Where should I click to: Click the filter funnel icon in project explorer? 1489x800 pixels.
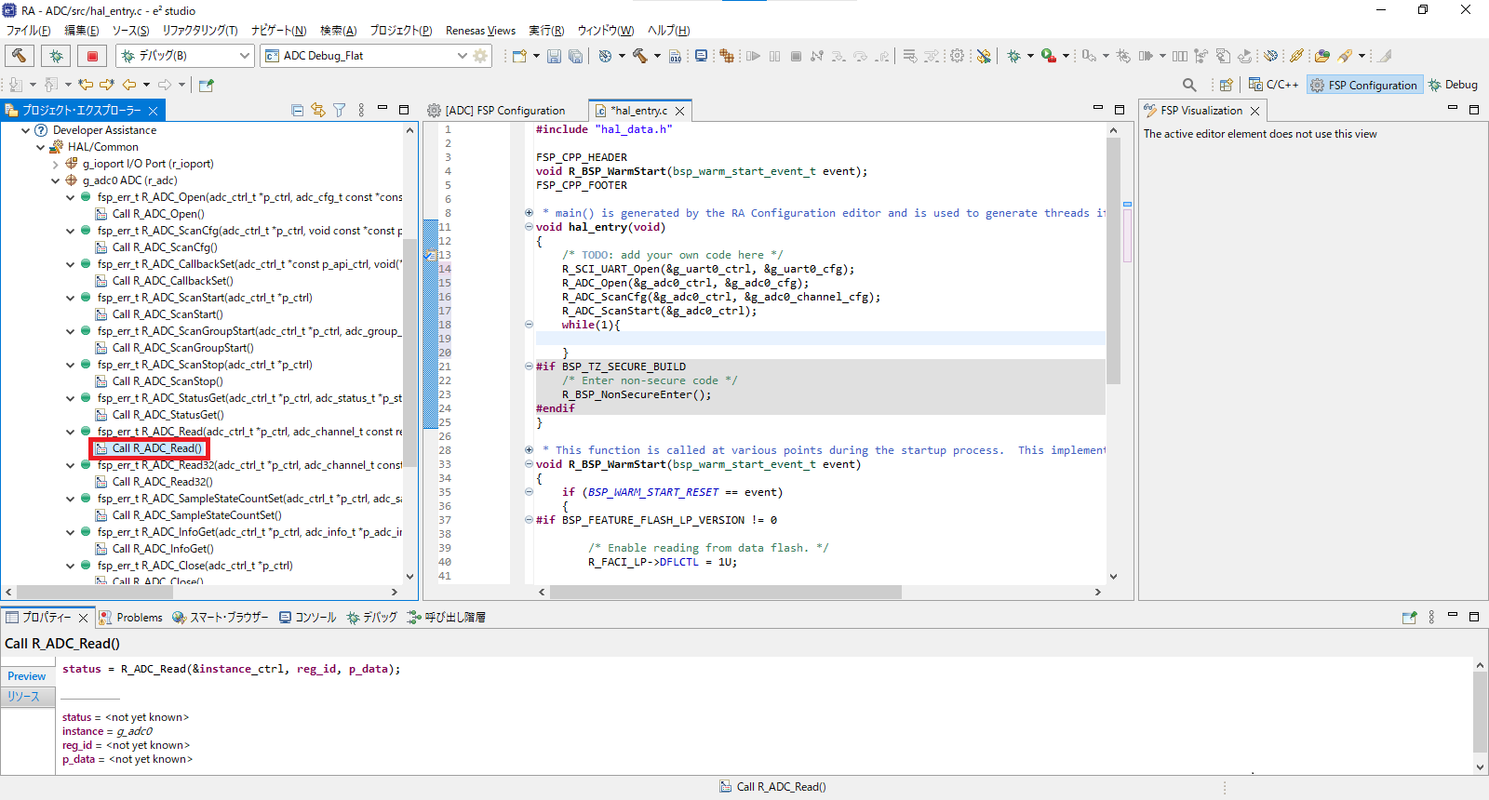click(x=340, y=110)
